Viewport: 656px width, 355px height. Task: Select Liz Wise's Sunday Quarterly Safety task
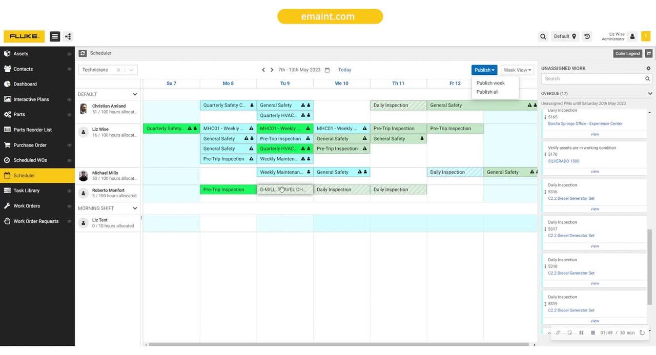(171, 129)
